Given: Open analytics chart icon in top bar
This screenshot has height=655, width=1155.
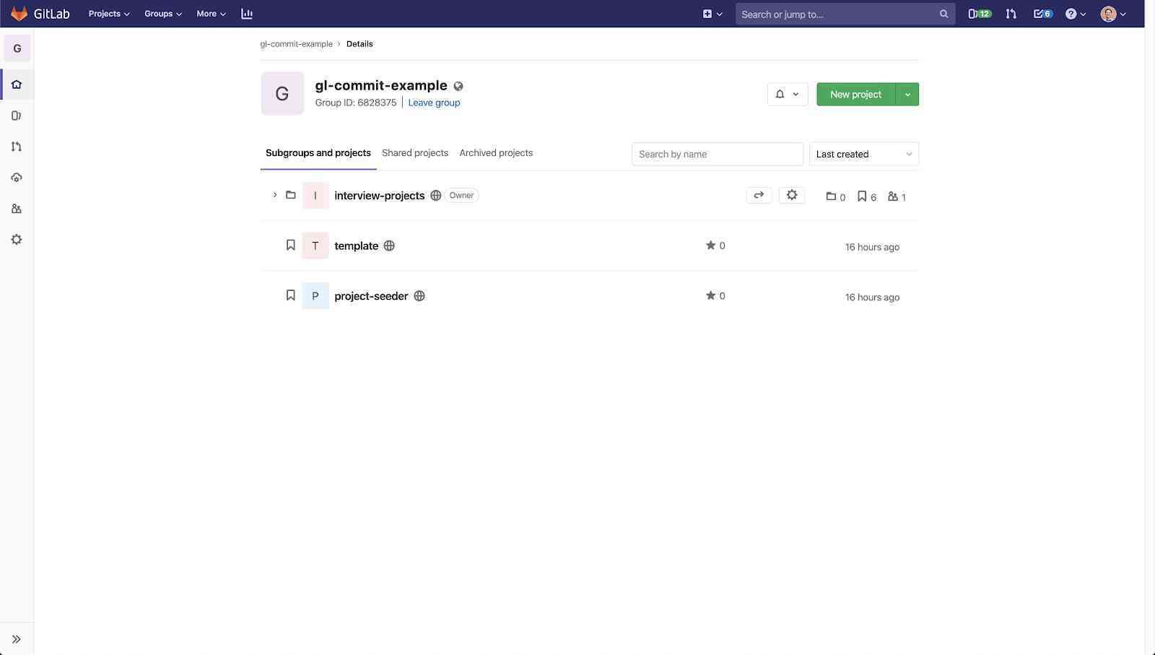Looking at the screenshot, I should (x=247, y=14).
